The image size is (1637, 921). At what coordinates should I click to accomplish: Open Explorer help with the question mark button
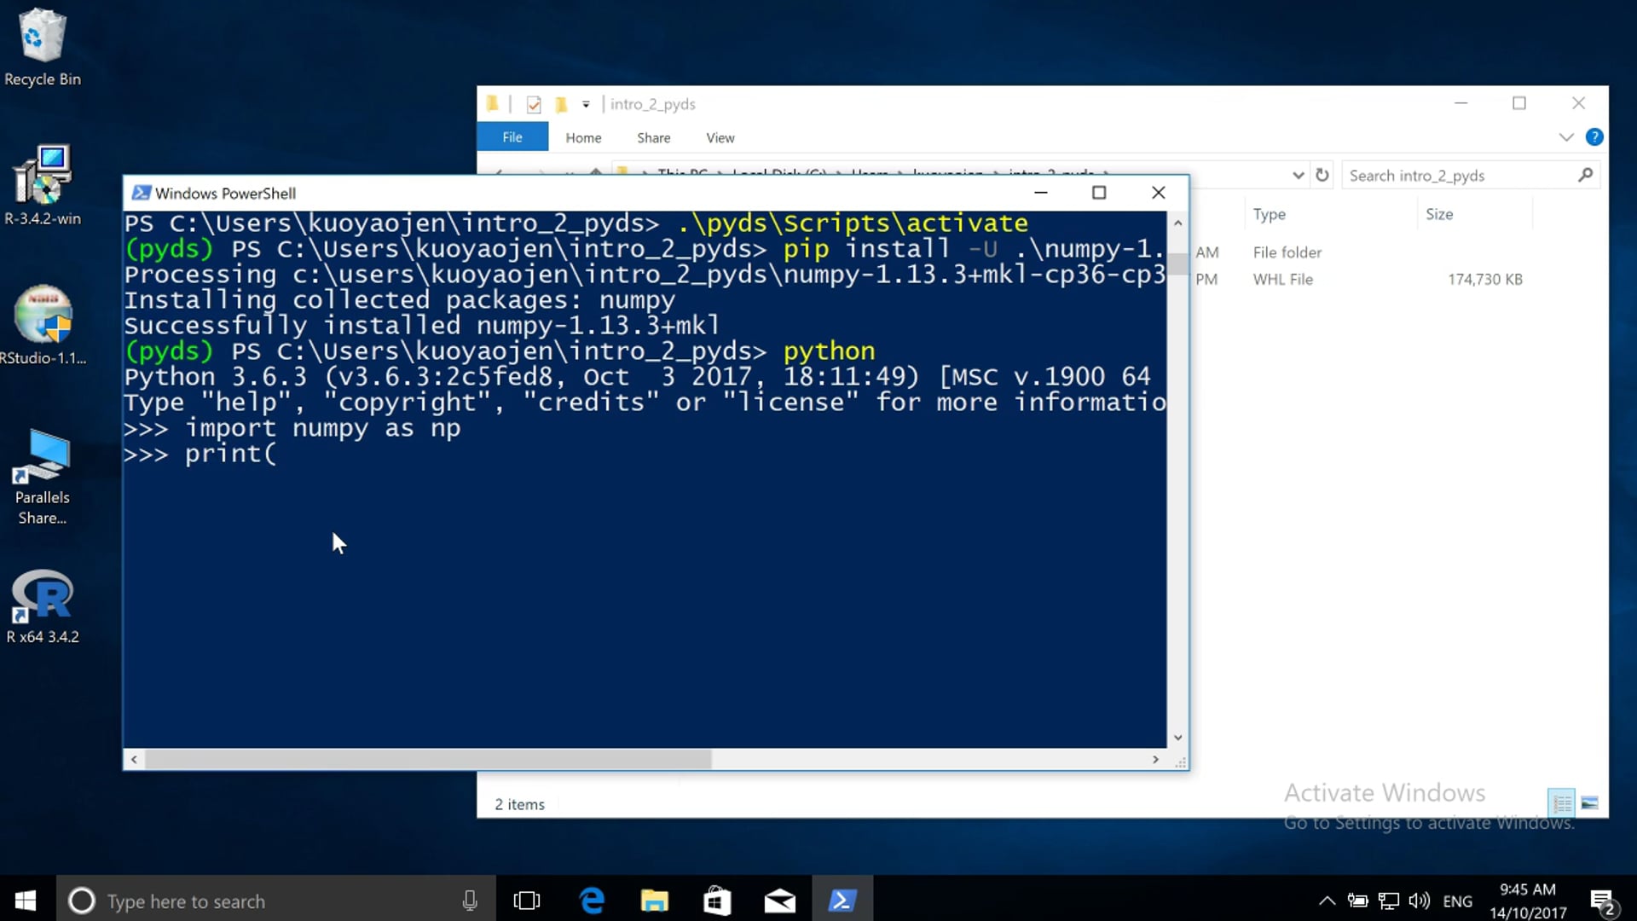pyautogui.click(x=1594, y=136)
